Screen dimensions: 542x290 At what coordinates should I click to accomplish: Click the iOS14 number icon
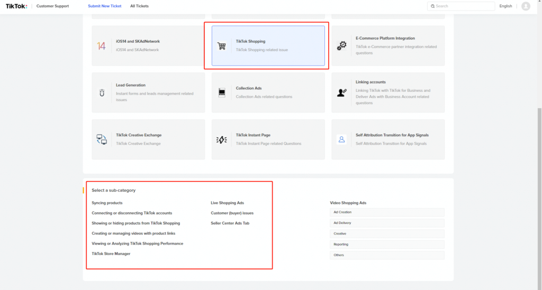(x=101, y=46)
